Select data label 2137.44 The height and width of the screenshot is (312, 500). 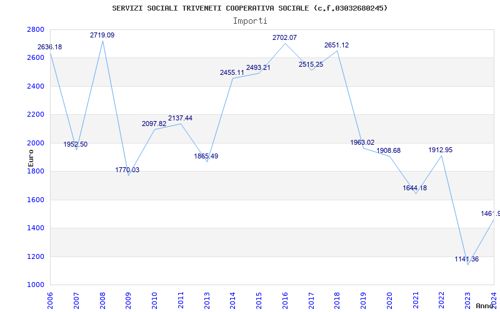click(180, 119)
